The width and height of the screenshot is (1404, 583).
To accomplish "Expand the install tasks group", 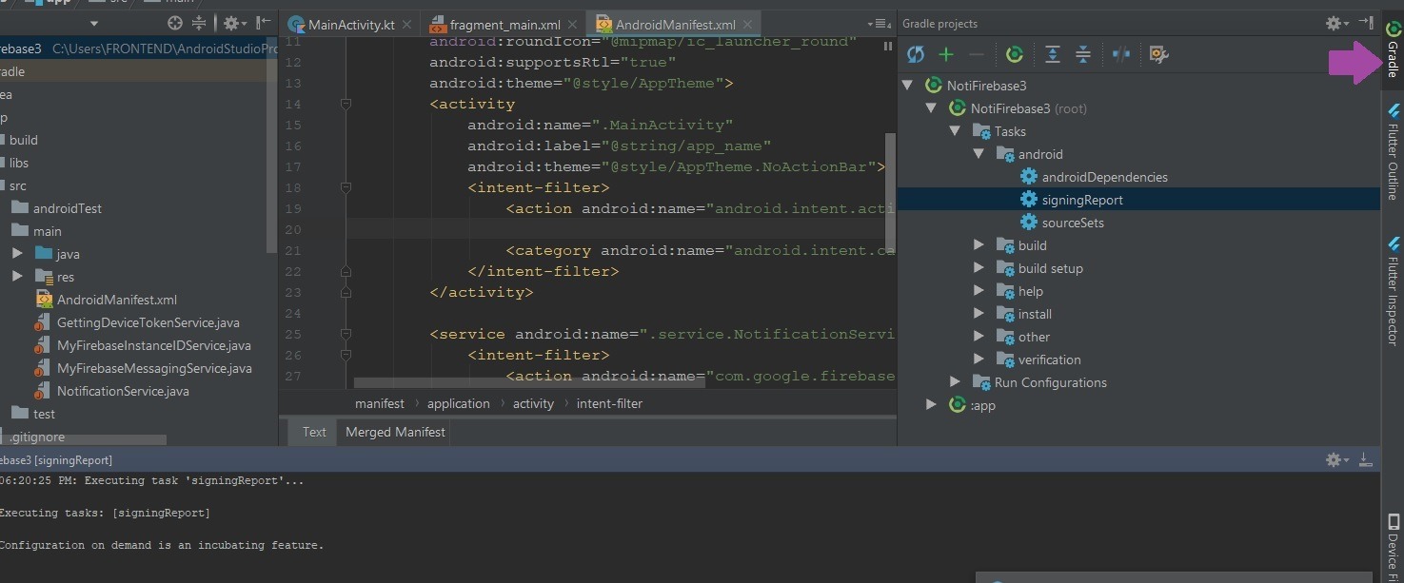I will coord(979,314).
